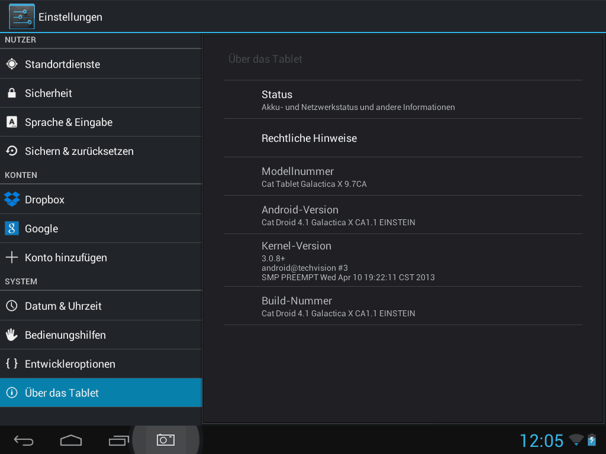Open the Google account entry
Screen dimensions: 606x454
(x=101, y=228)
